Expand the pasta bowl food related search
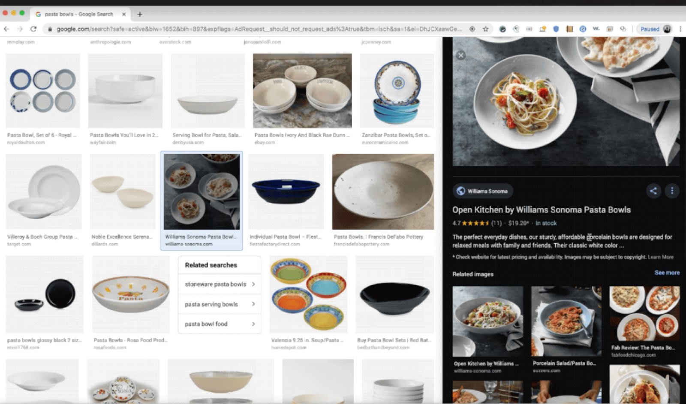This screenshot has width=686, height=404. point(220,324)
